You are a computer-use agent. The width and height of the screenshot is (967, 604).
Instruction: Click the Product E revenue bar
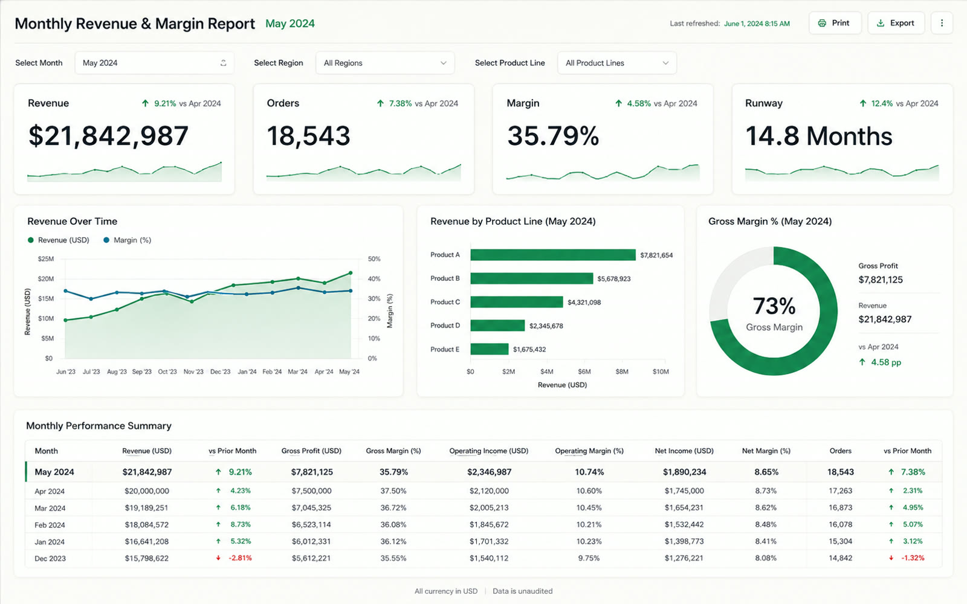tap(490, 349)
